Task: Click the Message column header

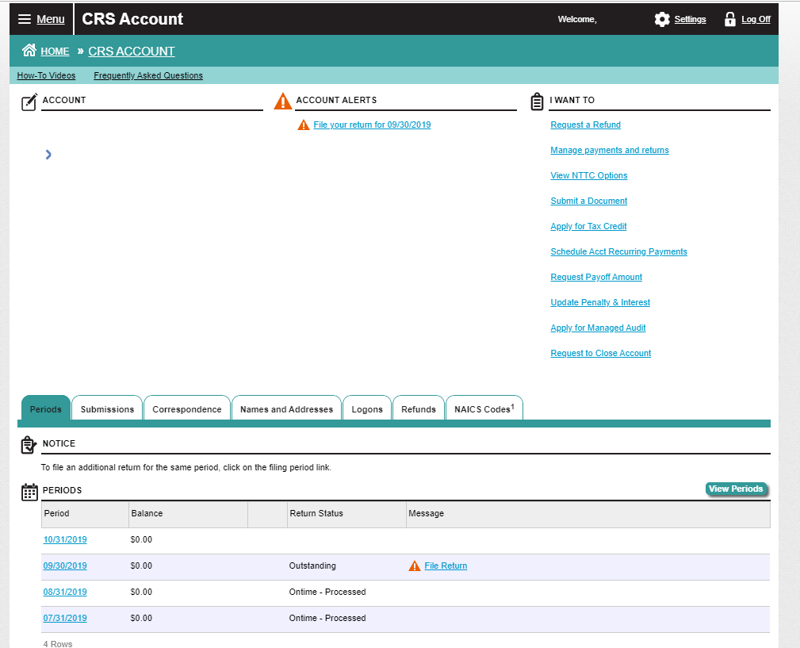Action: click(588, 514)
